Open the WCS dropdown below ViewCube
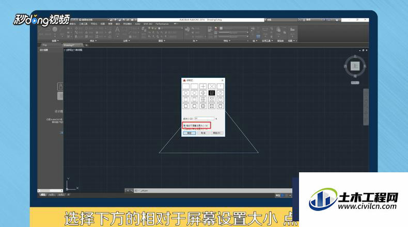 point(355,83)
